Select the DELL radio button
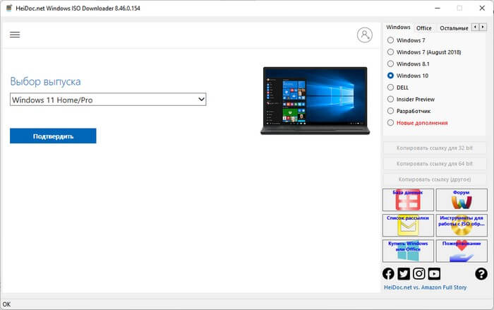The image size is (494, 310). pos(391,88)
